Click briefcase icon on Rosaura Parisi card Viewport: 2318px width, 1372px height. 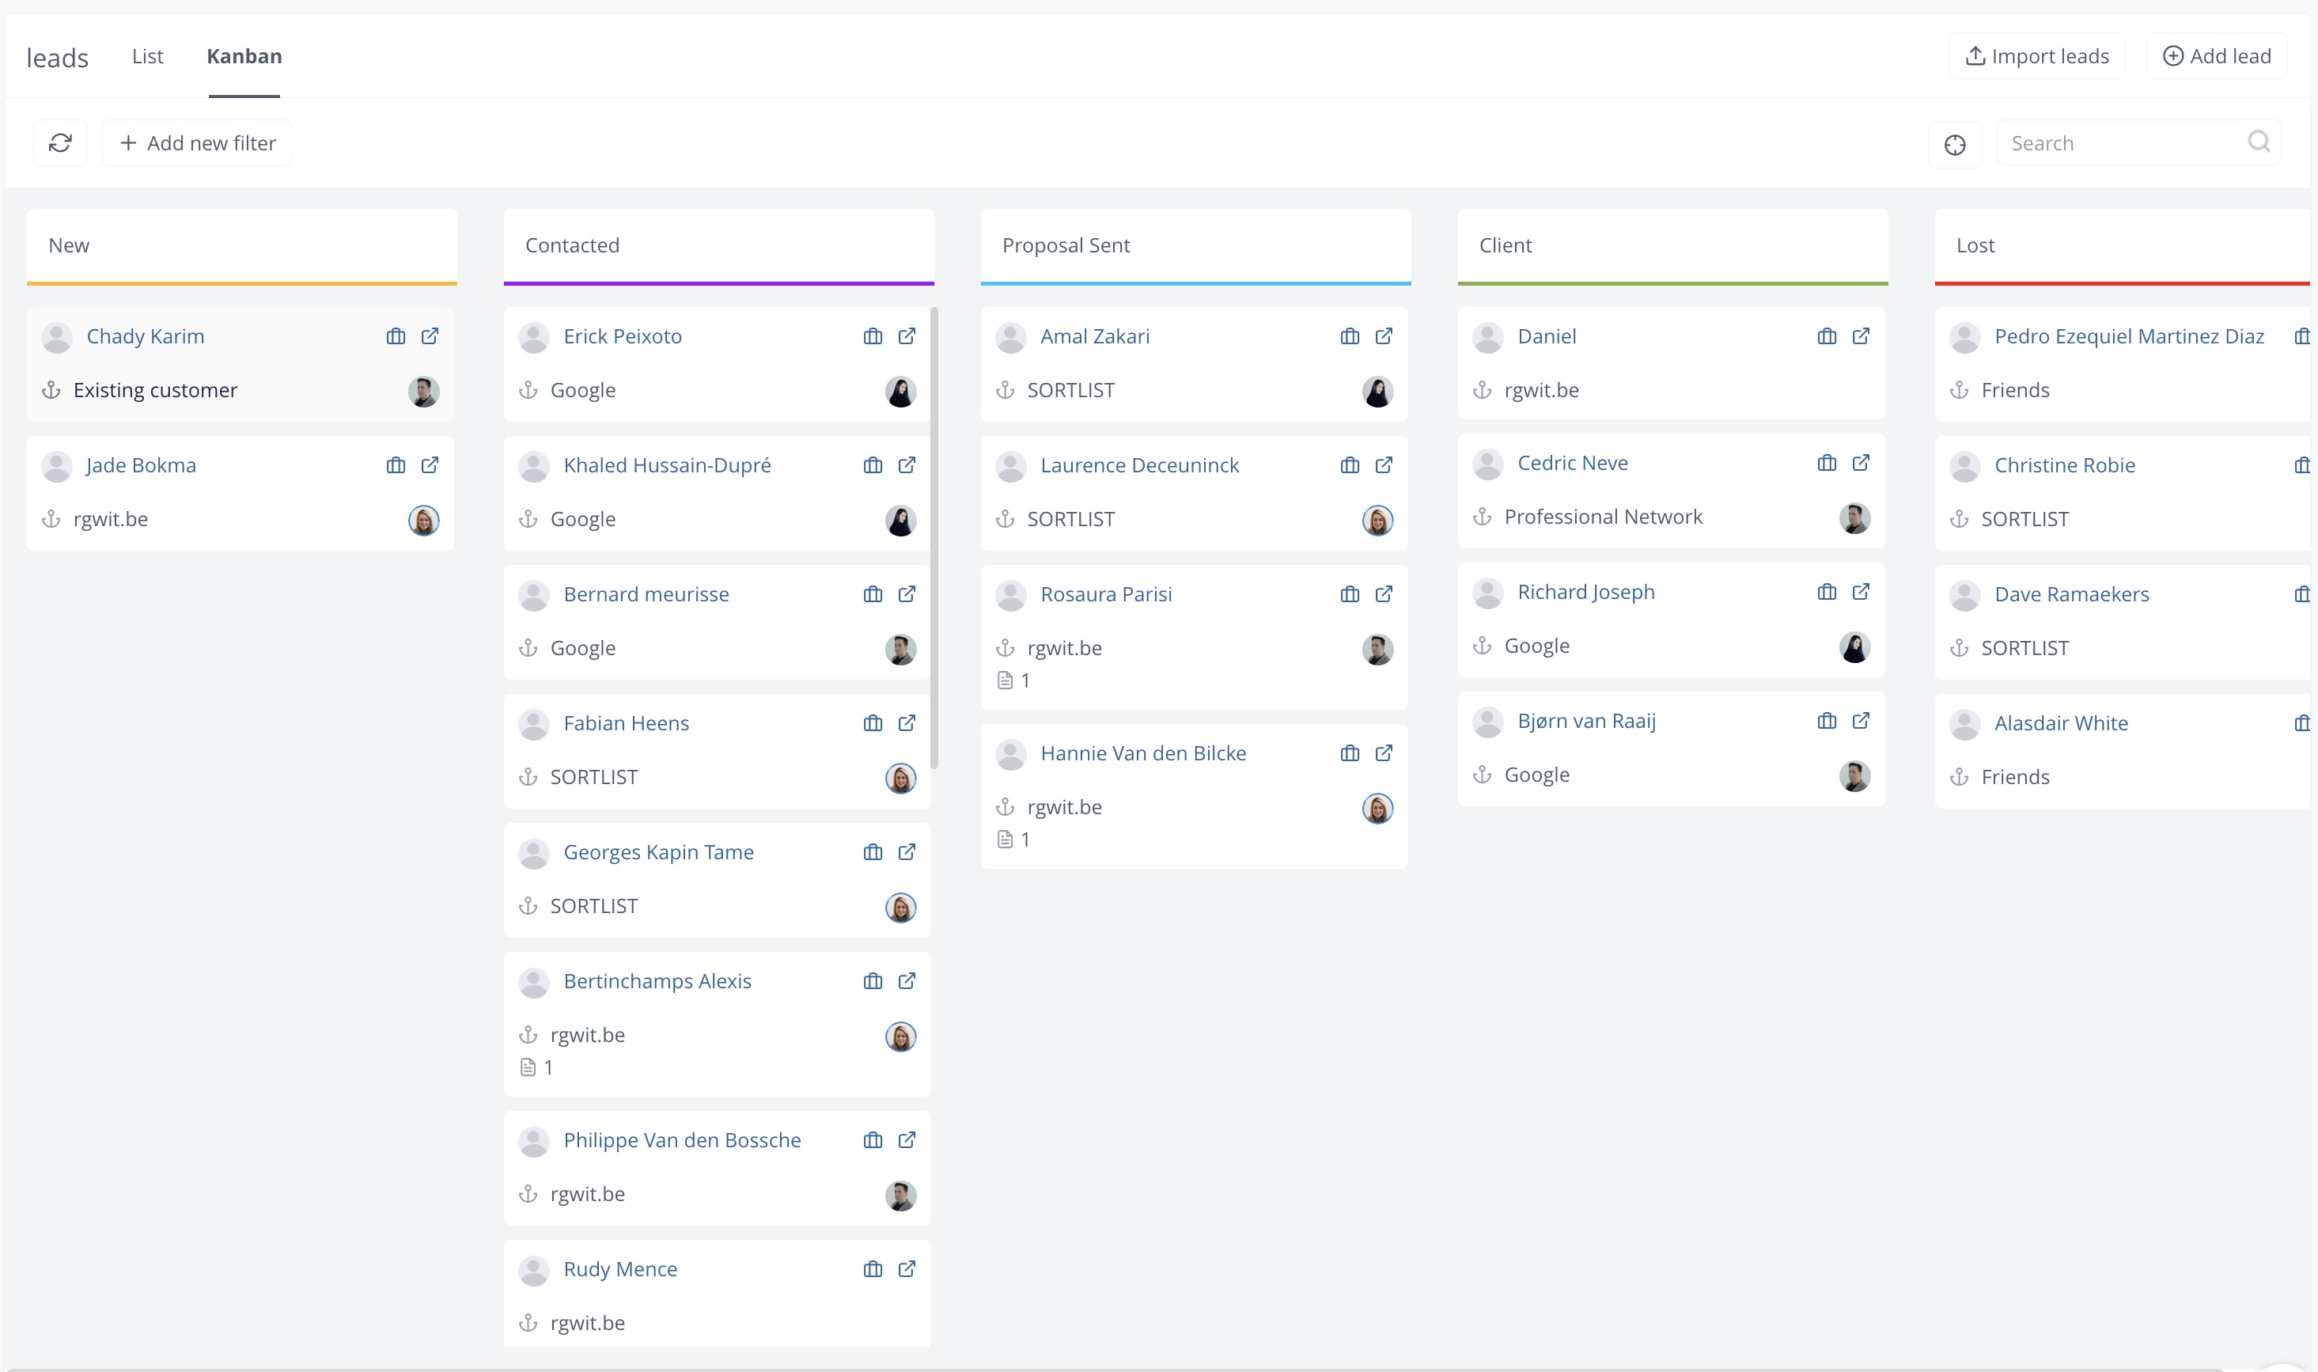1350,593
